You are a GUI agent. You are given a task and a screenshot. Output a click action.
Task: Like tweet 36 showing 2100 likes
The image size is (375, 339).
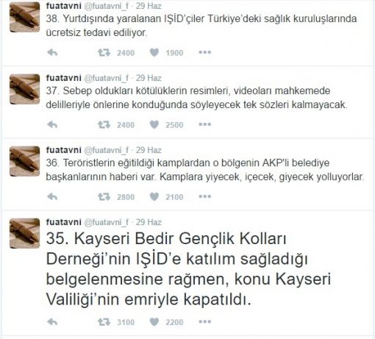tap(154, 196)
